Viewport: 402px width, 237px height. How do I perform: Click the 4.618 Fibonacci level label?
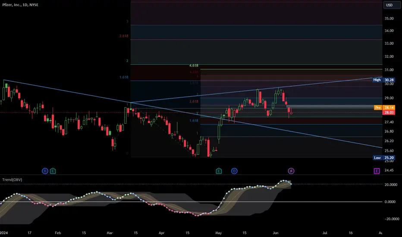[194, 65]
